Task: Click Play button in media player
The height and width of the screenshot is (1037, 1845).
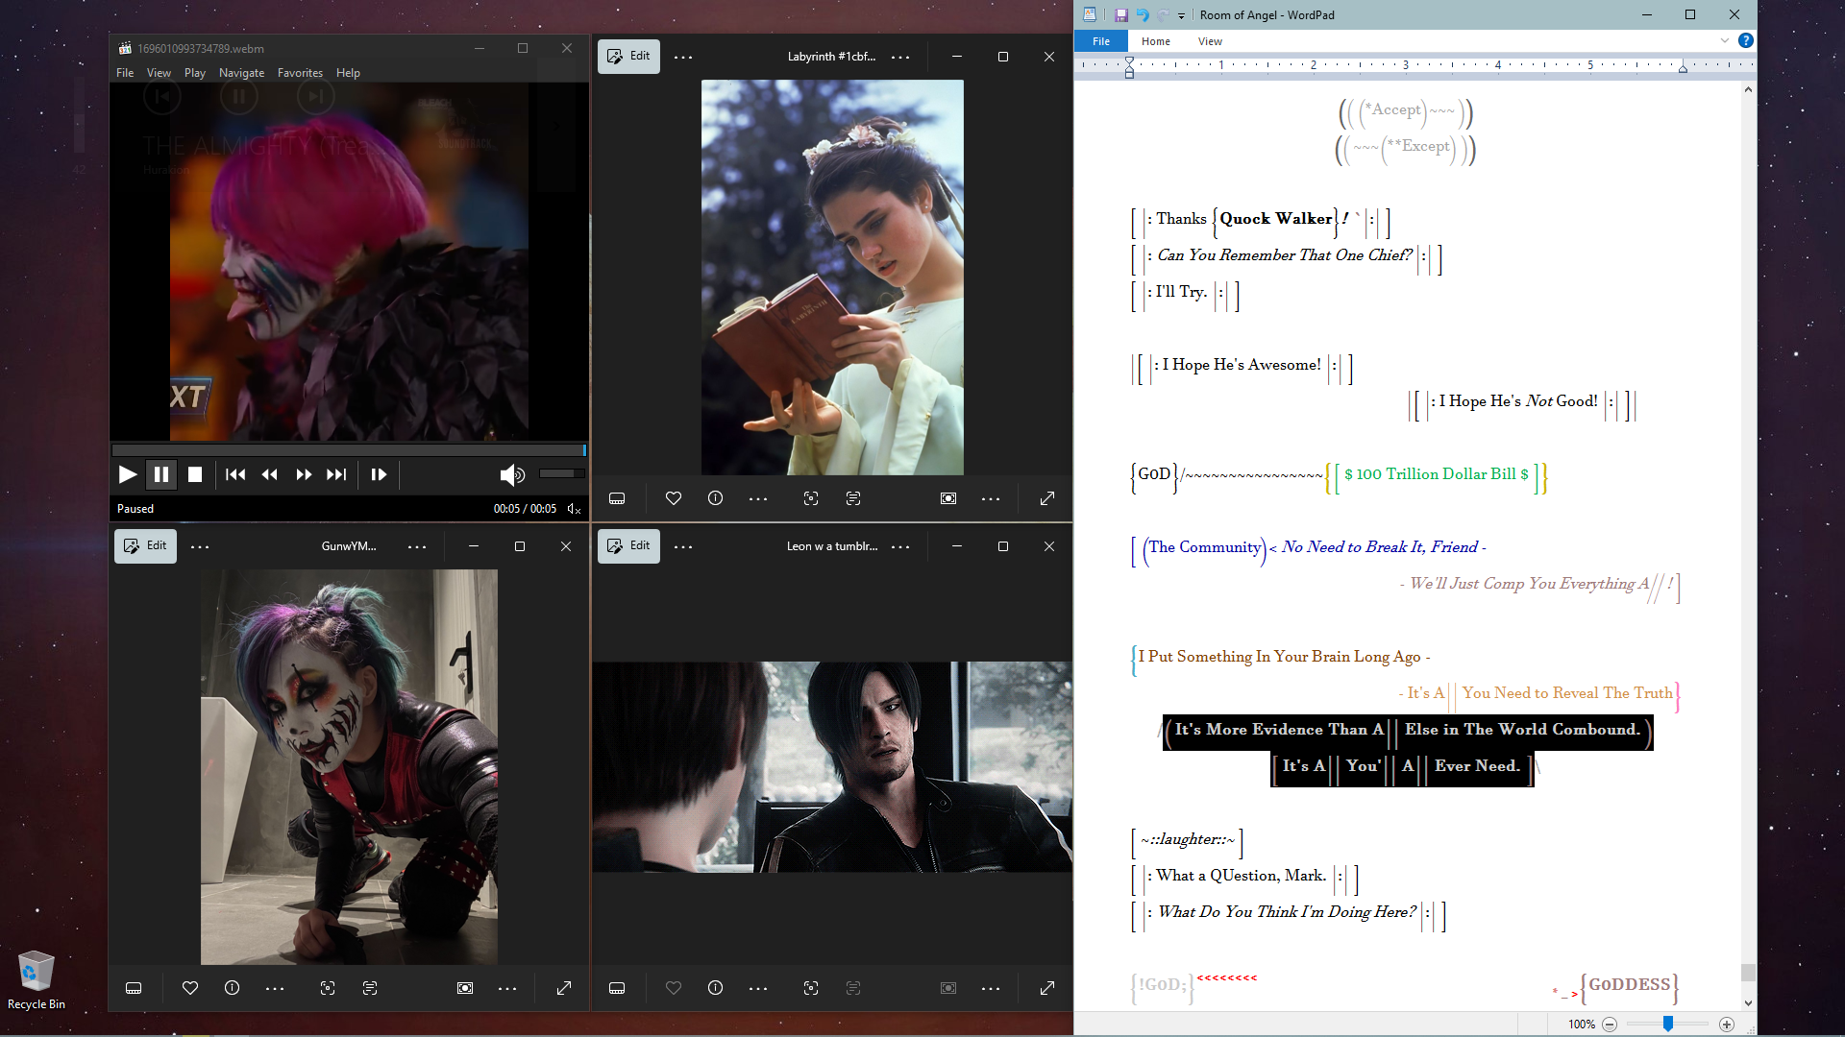Action: (127, 474)
